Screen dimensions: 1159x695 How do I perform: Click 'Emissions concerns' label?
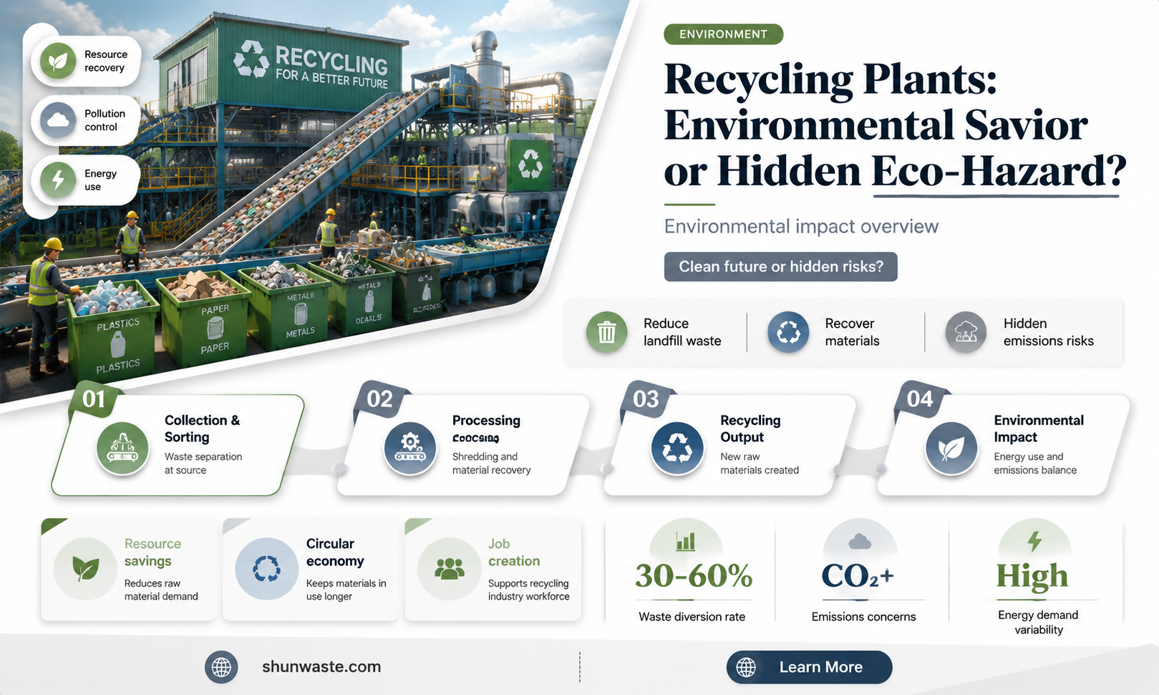(x=863, y=616)
